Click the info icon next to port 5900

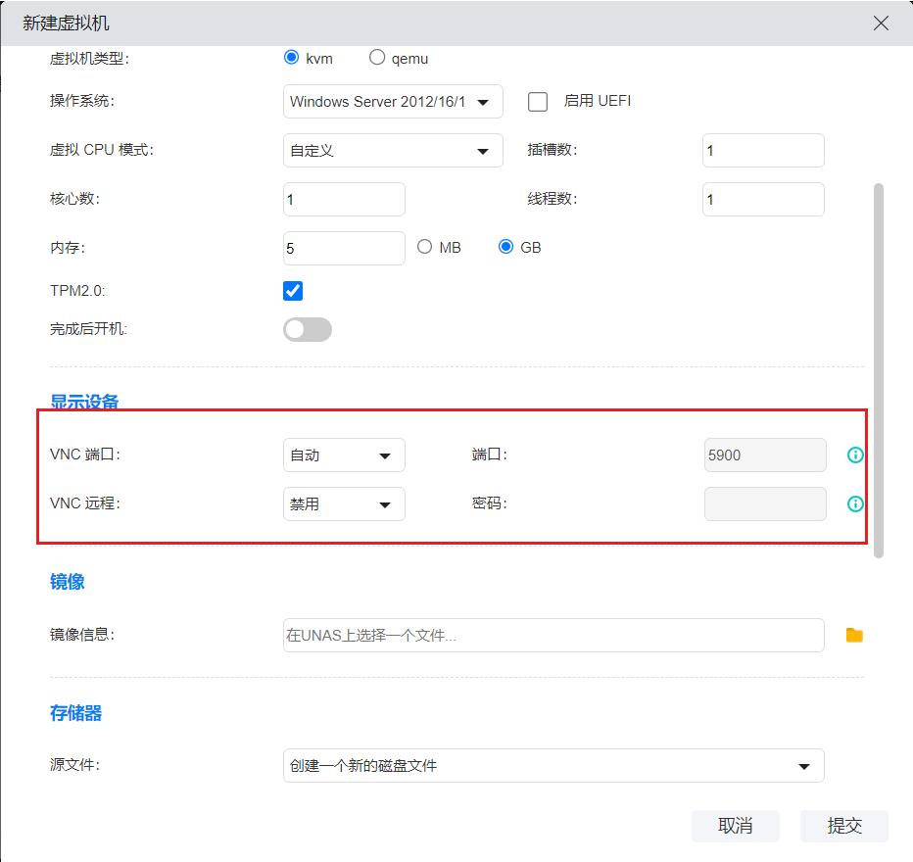[x=855, y=455]
